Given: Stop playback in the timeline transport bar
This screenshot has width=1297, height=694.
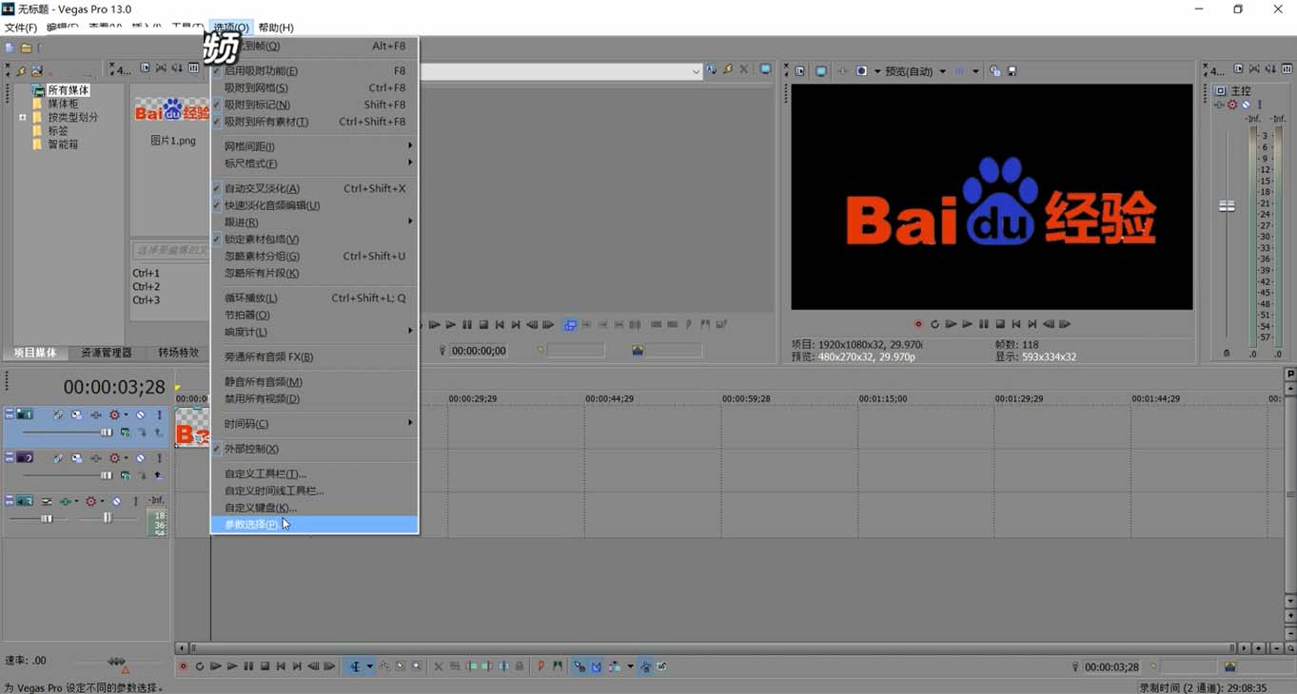Looking at the screenshot, I should pyautogui.click(x=265, y=666).
